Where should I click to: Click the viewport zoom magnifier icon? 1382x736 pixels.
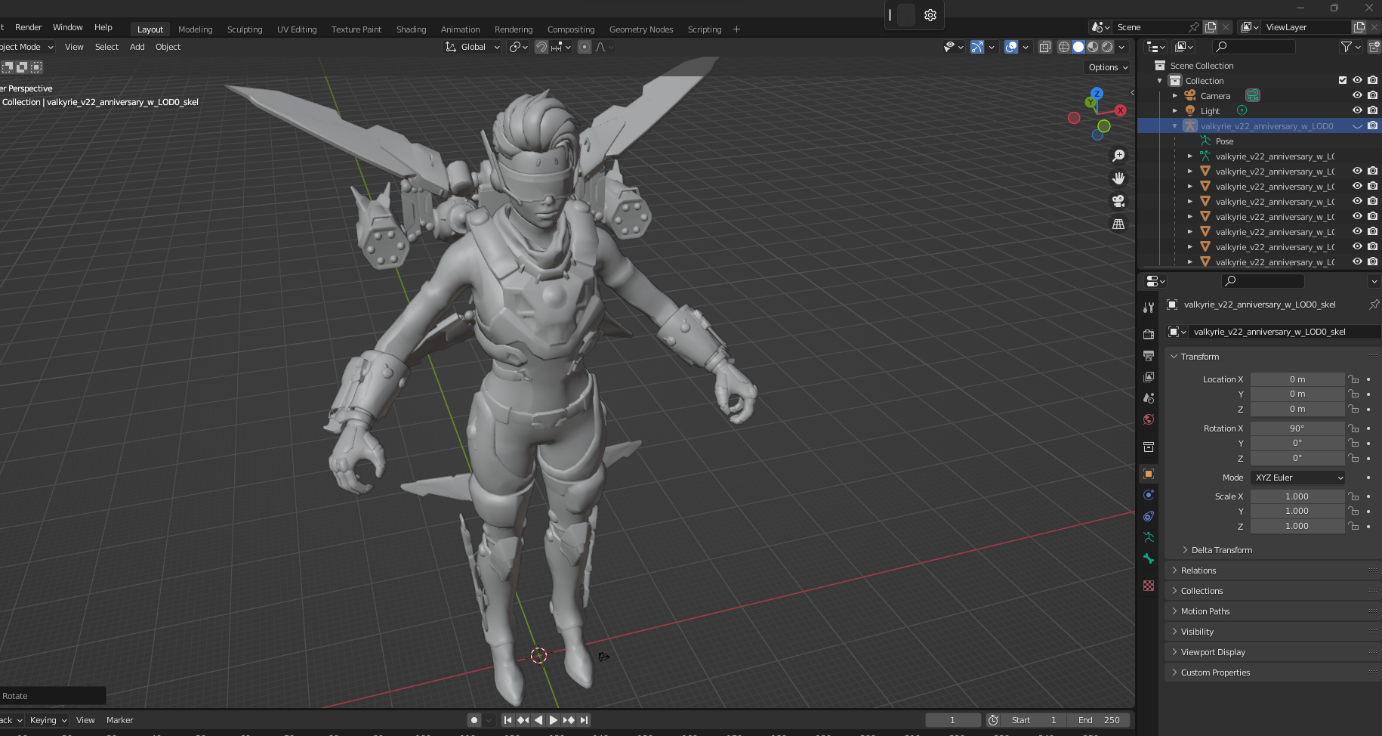pyautogui.click(x=1118, y=156)
